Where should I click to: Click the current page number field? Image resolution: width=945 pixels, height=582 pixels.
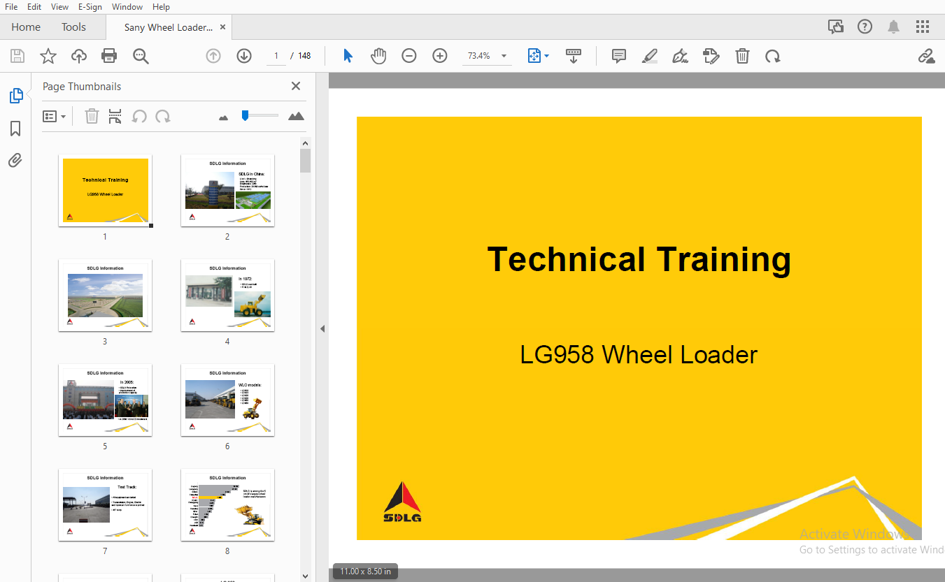pos(276,56)
